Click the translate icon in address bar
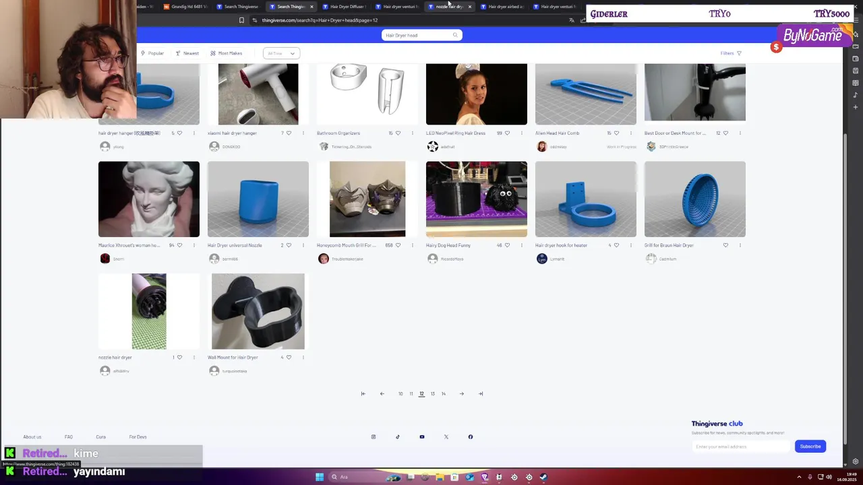Viewport: 863px width, 485px height. tap(572, 20)
